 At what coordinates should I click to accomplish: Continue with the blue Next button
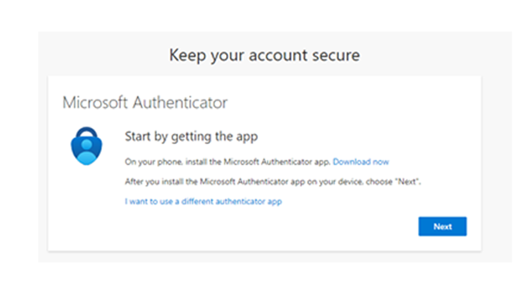click(x=442, y=226)
